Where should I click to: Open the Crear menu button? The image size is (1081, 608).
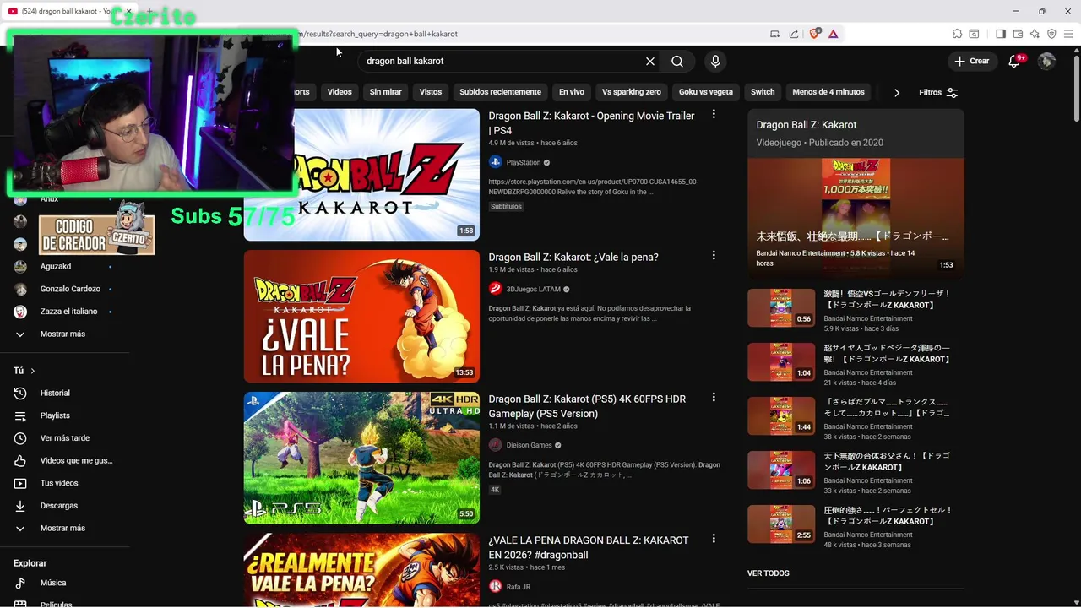click(971, 61)
